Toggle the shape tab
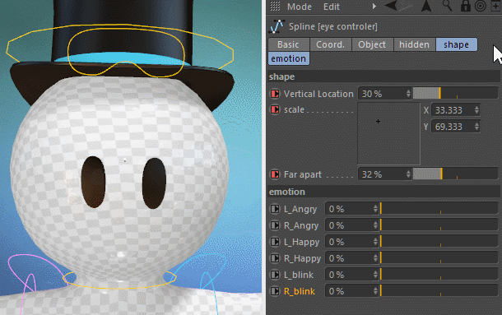502x315 pixels. (457, 44)
